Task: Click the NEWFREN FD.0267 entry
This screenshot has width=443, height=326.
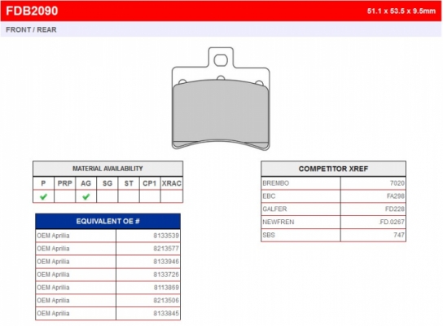Action: [x=333, y=222]
